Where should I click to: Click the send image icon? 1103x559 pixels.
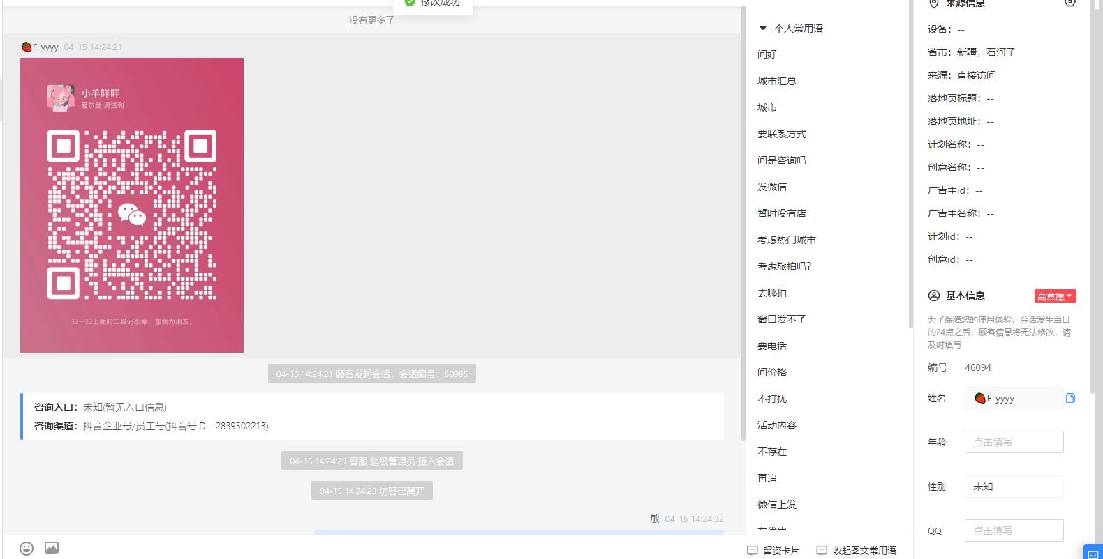click(52, 548)
